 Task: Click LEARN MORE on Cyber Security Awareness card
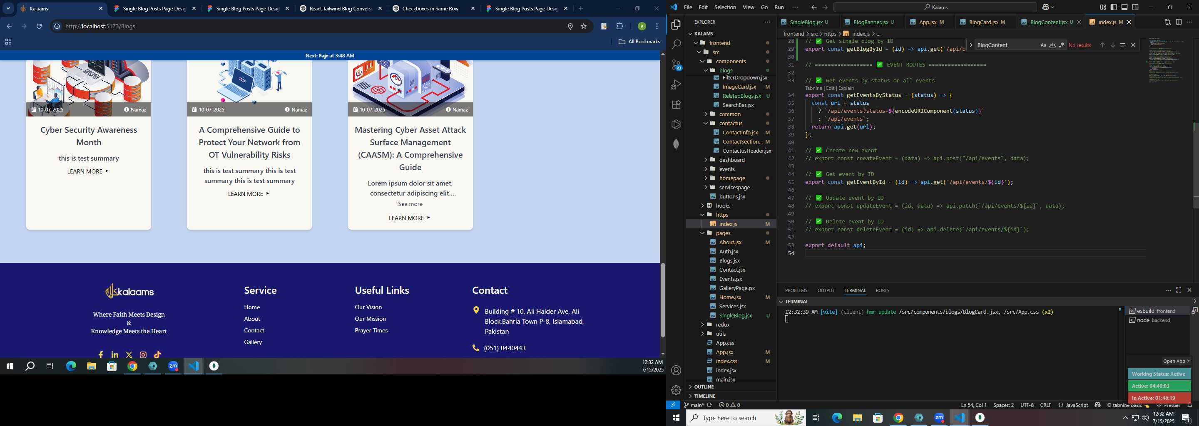tap(88, 172)
